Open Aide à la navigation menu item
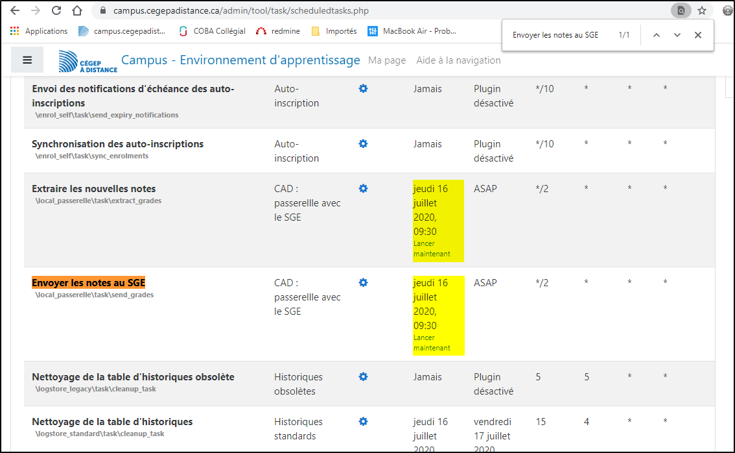Screen dimensions: 735x453 (458, 60)
